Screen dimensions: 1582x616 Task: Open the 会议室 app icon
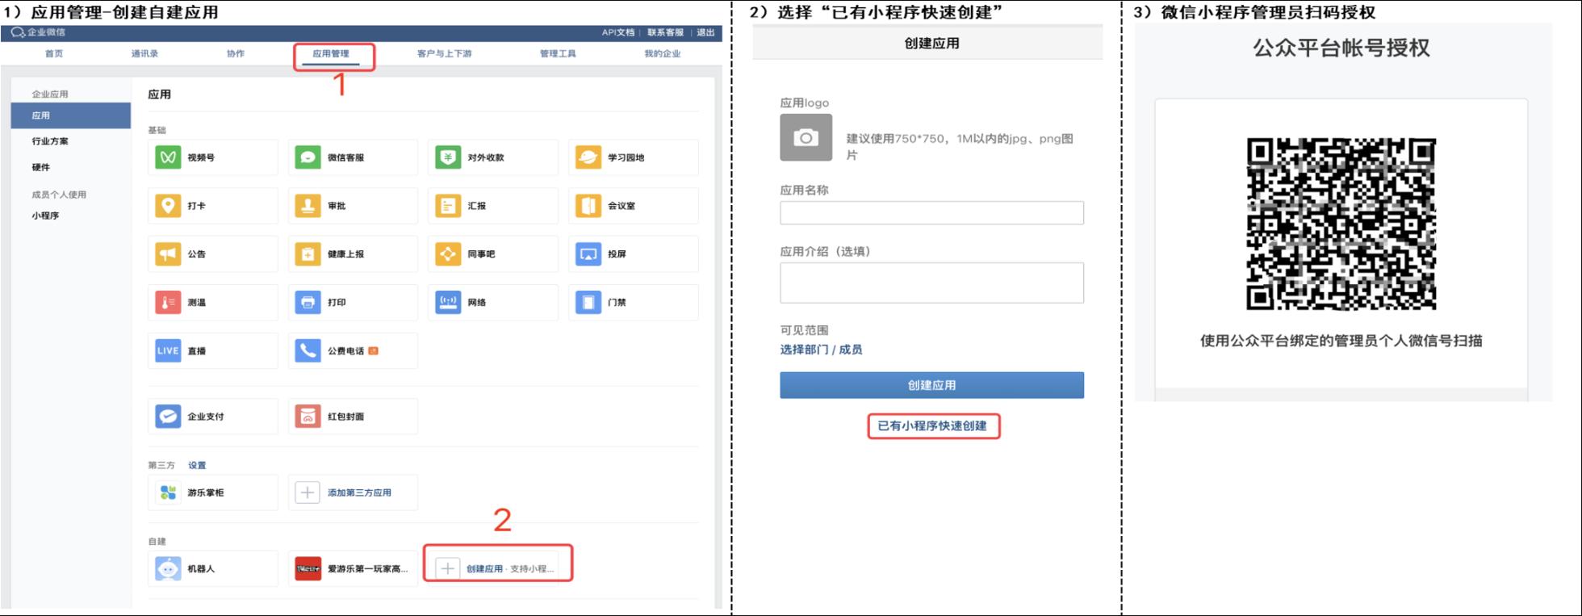[588, 205]
